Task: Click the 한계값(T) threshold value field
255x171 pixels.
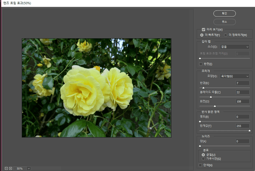Action: [x=242, y=126]
